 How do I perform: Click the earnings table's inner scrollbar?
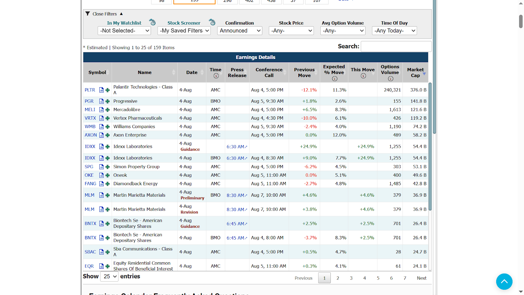click(x=430, y=147)
